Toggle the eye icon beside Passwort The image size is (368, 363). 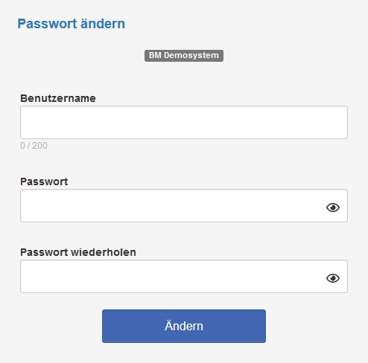pos(333,208)
